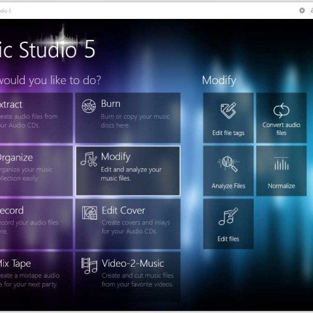313x313 pixels.
Task: Open the settings gear icon
Action: coord(302,10)
